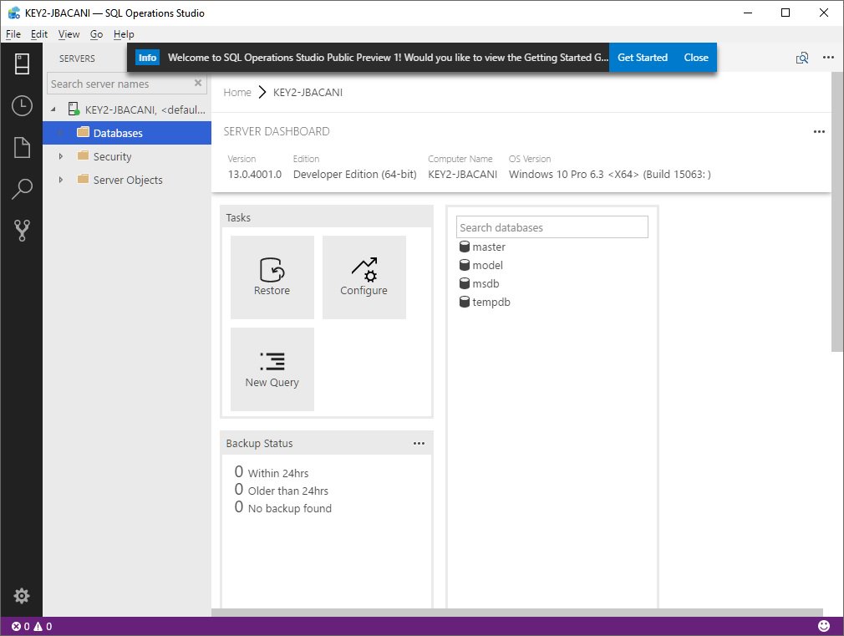Click 'Developer Edition (64-bit)' text

coord(354,174)
